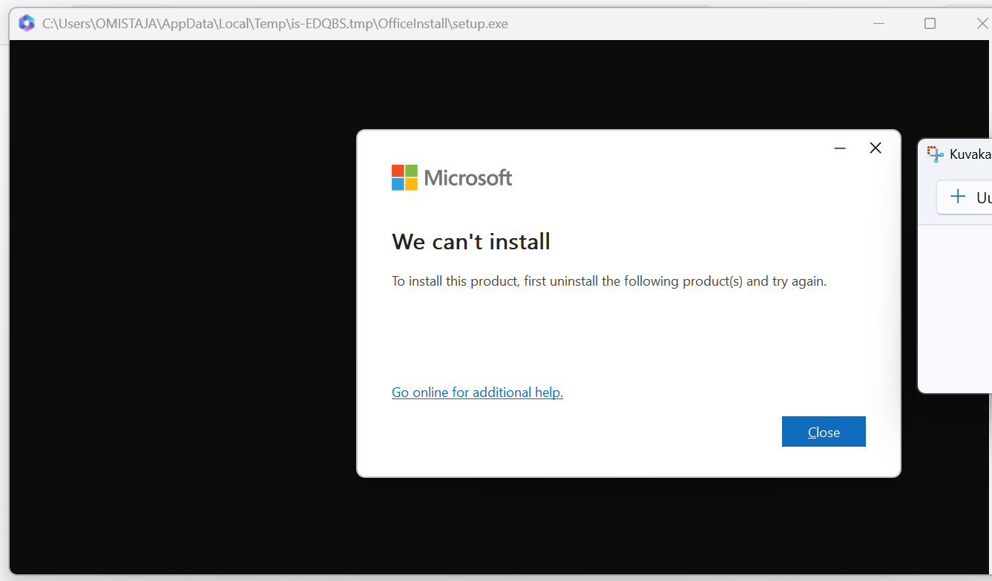
Task: Click the uninstall products message text
Action: (609, 281)
